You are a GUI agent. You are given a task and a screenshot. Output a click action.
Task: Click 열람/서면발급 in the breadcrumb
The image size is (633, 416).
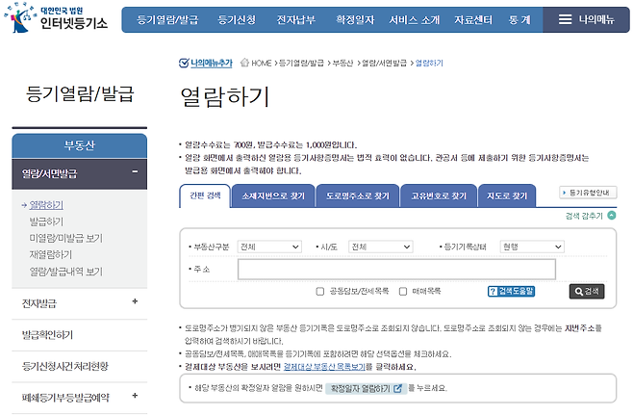tap(385, 63)
